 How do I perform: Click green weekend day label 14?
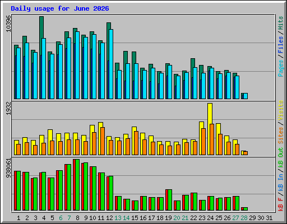(x=126, y=218)
